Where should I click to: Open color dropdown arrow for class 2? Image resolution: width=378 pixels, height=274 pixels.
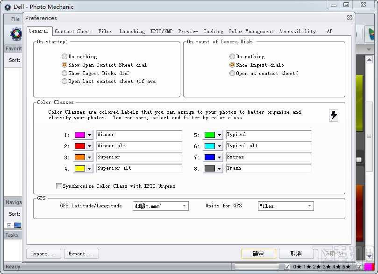coord(89,146)
